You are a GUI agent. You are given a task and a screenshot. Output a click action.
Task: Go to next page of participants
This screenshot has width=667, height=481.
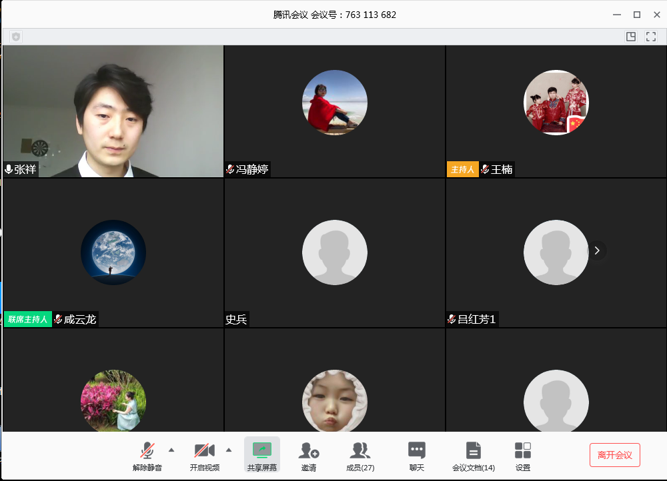tap(597, 250)
